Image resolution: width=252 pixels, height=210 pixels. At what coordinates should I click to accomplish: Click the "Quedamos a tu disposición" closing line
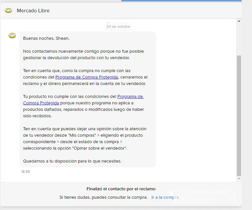point(72,161)
